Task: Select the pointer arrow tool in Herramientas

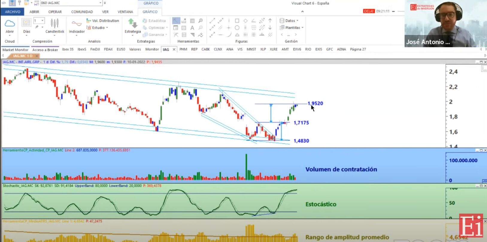Action: click(176, 21)
